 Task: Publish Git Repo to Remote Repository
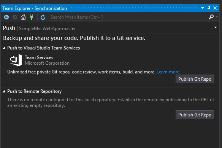[195, 115]
